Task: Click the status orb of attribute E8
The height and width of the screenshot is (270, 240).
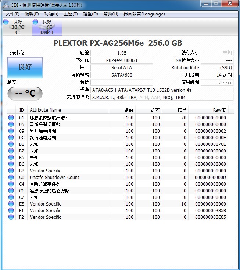Action: click(11, 204)
